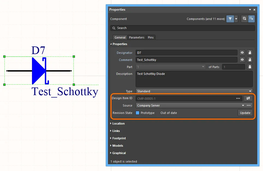Click the Update button
This screenshot has width=263, height=171.
(x=245, y=113)
